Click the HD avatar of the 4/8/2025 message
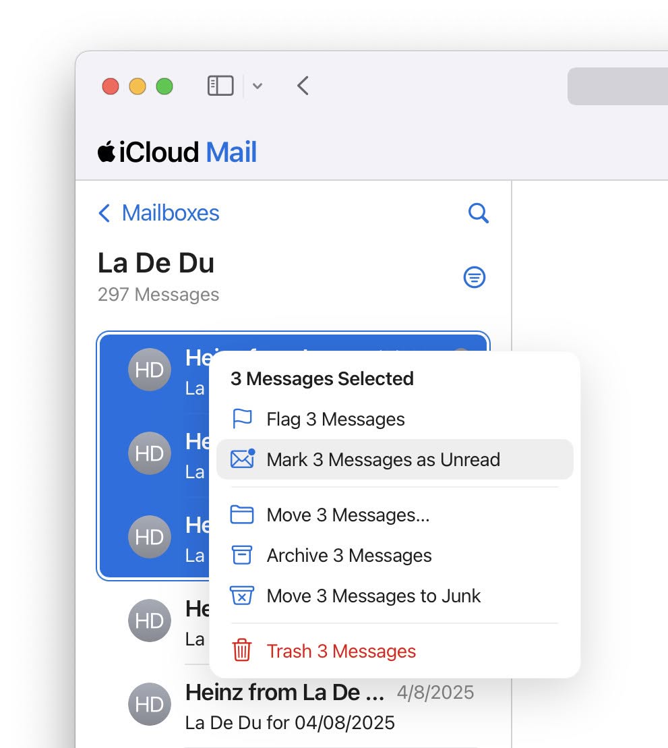Viewport: 668px width, 748px height. tap(149, 705)
